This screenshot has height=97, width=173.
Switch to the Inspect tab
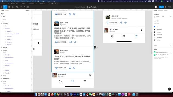(x=166, y=10)
